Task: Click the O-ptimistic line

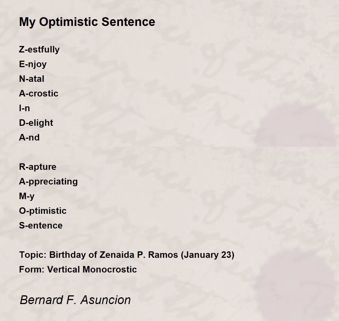Action: click(43, 211)
